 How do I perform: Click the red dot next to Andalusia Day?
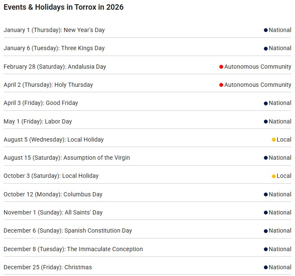coord(221,67)
